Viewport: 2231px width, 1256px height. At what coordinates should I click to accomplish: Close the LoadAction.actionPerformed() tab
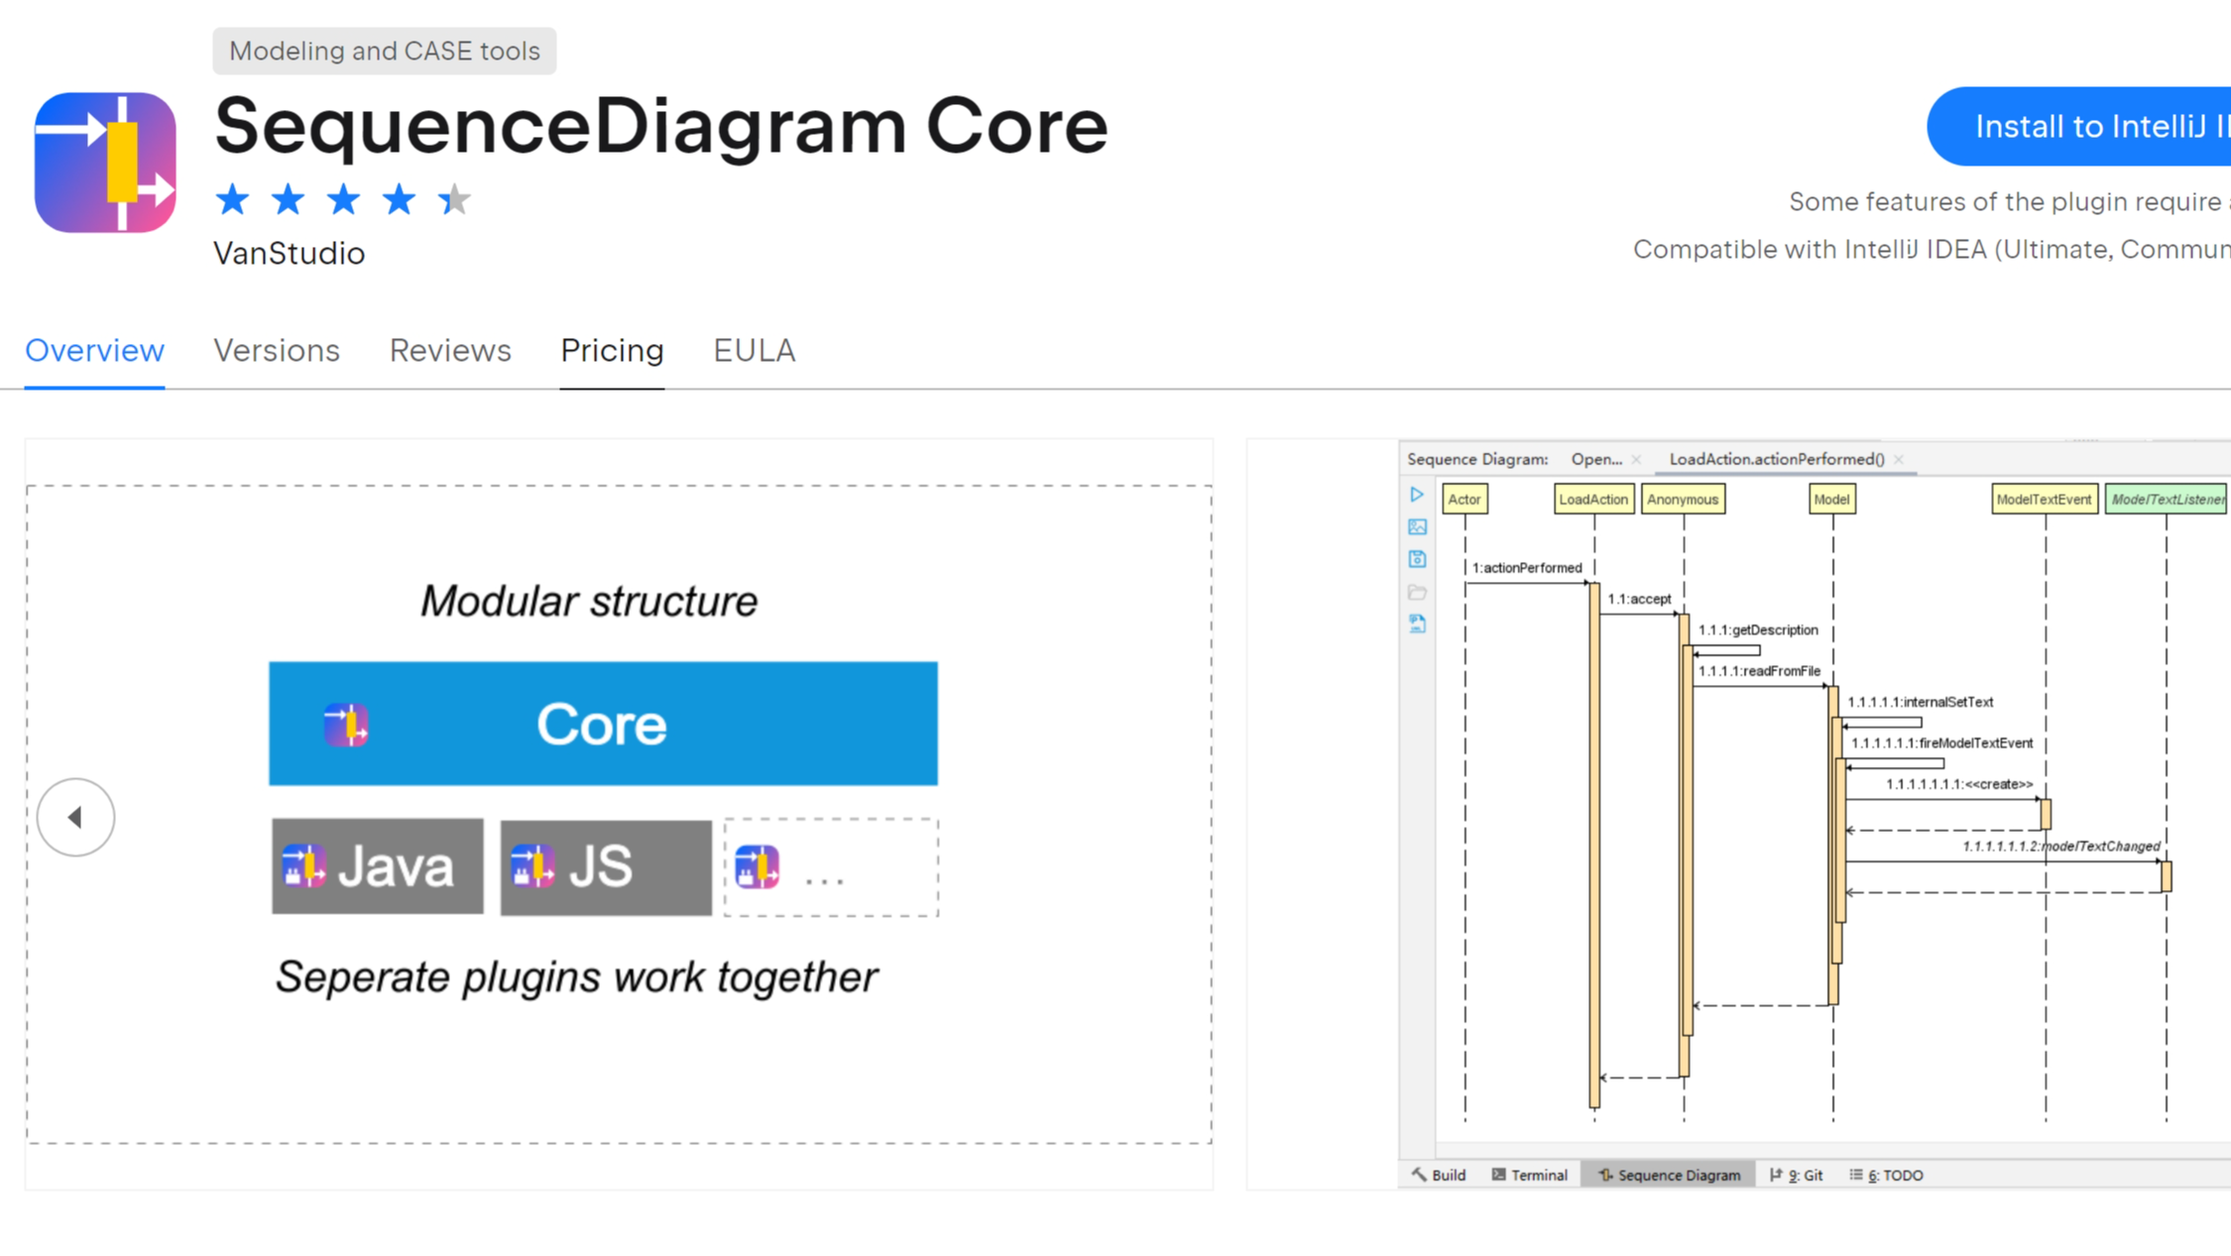pyautogui.click(x=1898, y=459)
